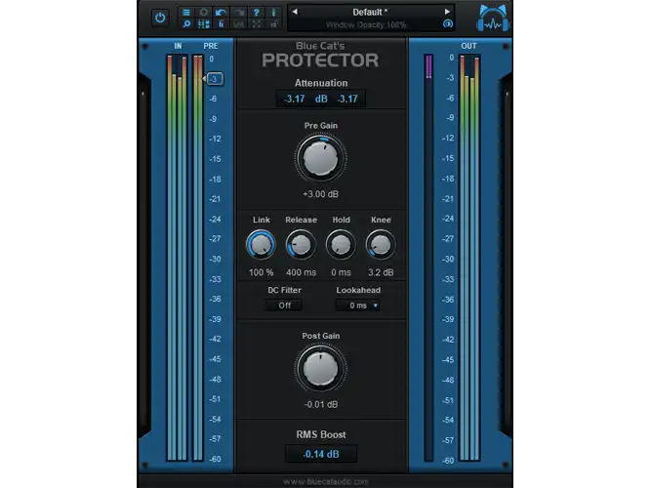Click the left attenuation -3.17 readout
Image resolution: width=651 pixels, height=488 pixels.
point(295,99)
